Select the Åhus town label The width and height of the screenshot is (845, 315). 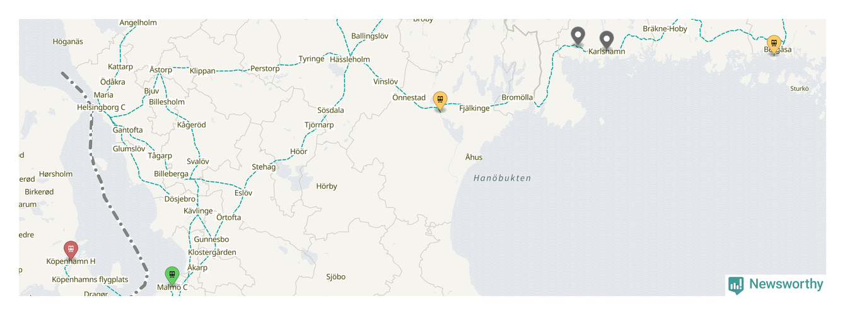coord(474,157)
